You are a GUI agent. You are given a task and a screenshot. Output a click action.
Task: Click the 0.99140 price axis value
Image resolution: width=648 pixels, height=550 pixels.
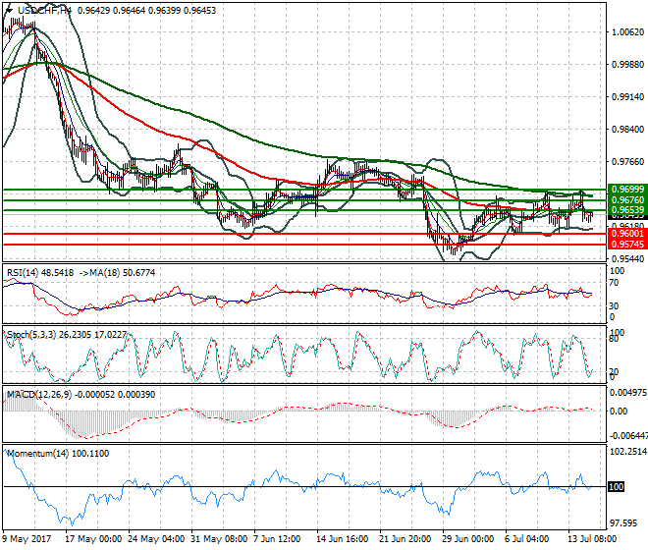(x=627, y=97)
